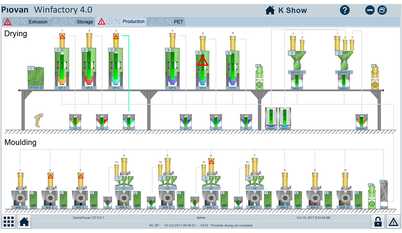
Task: Open the S MDW 1 container
Action: [271, 119]
